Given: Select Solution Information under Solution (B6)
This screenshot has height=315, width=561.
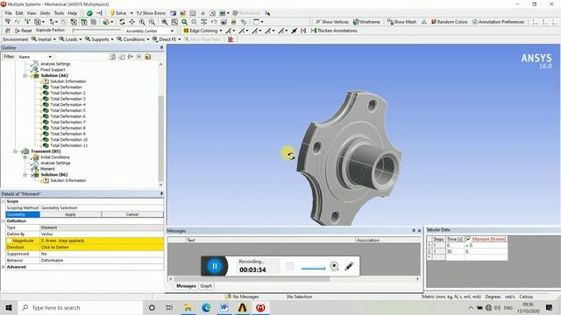Looking at the screenshot, I should [68, 180].
